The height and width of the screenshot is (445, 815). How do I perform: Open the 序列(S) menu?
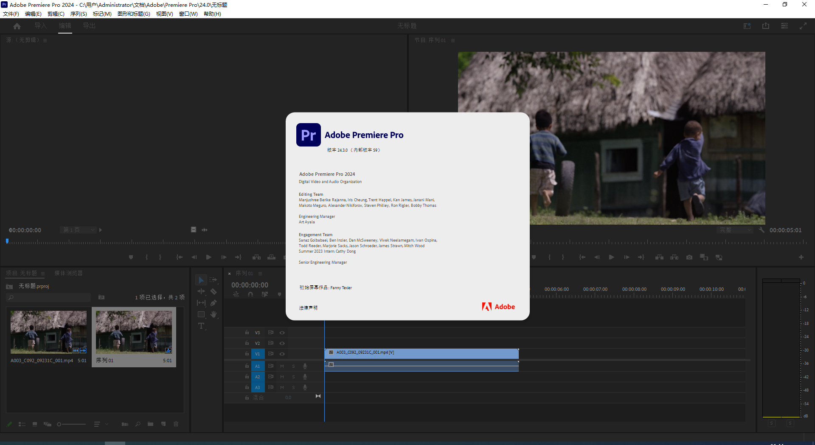(x=79, y=14)
